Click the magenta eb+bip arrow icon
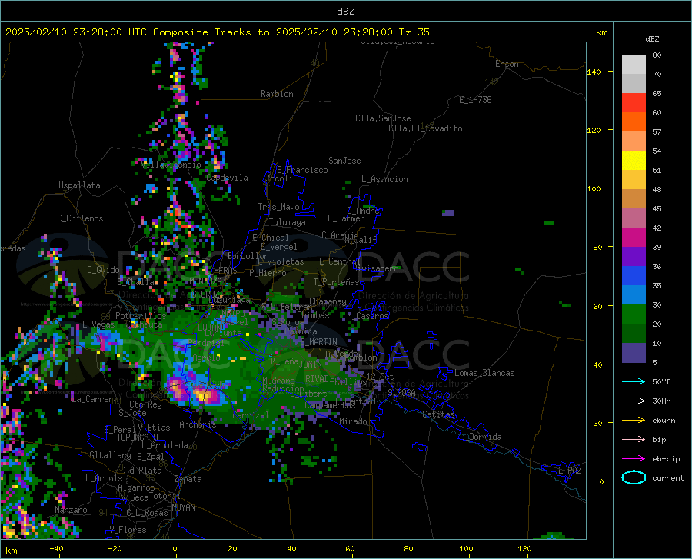 634,458
